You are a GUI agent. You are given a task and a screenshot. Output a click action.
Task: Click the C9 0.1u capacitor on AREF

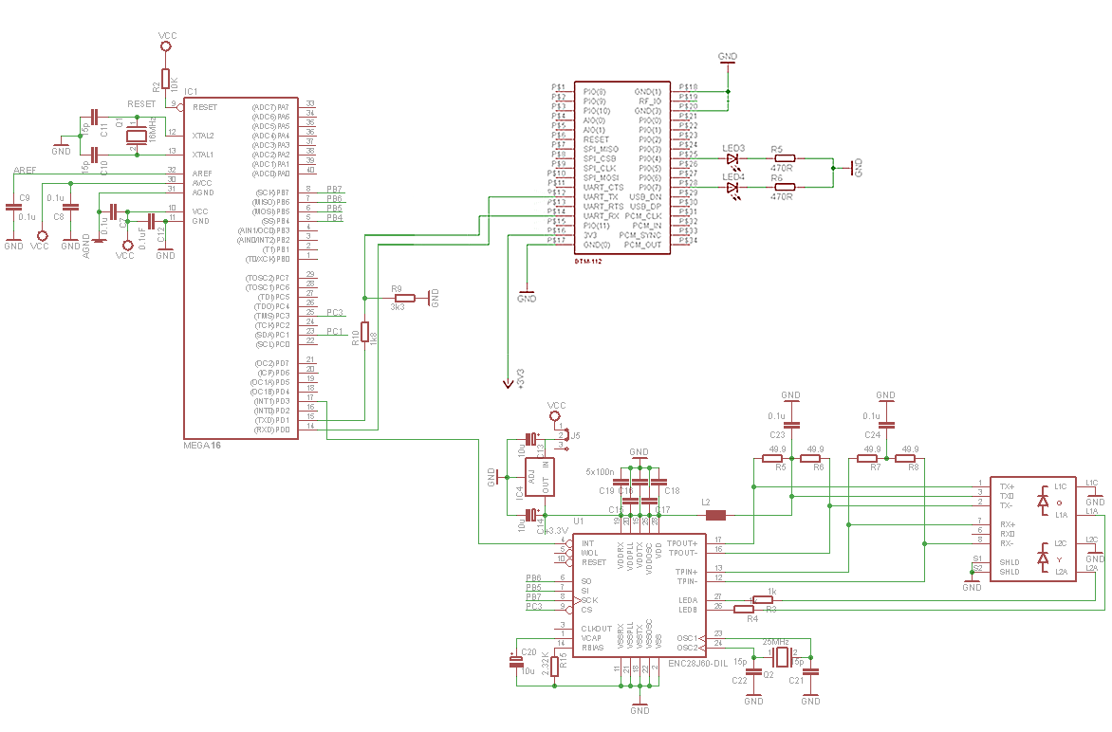13,207
